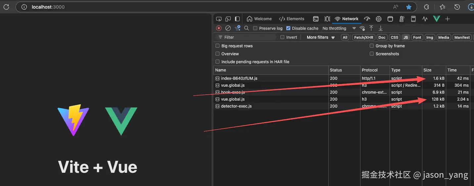The width and height of the screenshot is (474, 186).
Task: Open the Console panel icon
Action: (316, 19)
